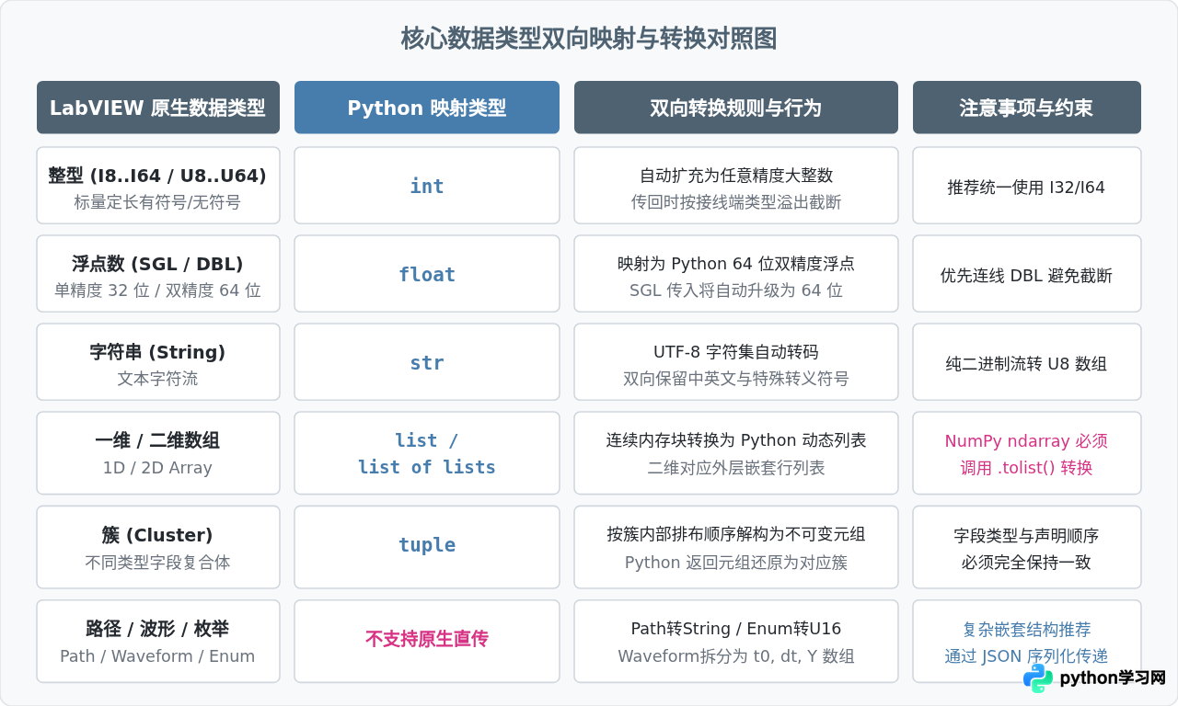Click the float mapping cell
This screenshot has width=1178, height=706.
coord(427,274)
